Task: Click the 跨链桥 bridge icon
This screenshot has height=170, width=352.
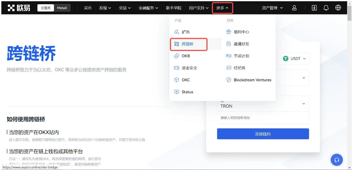Action: point(177,44)
